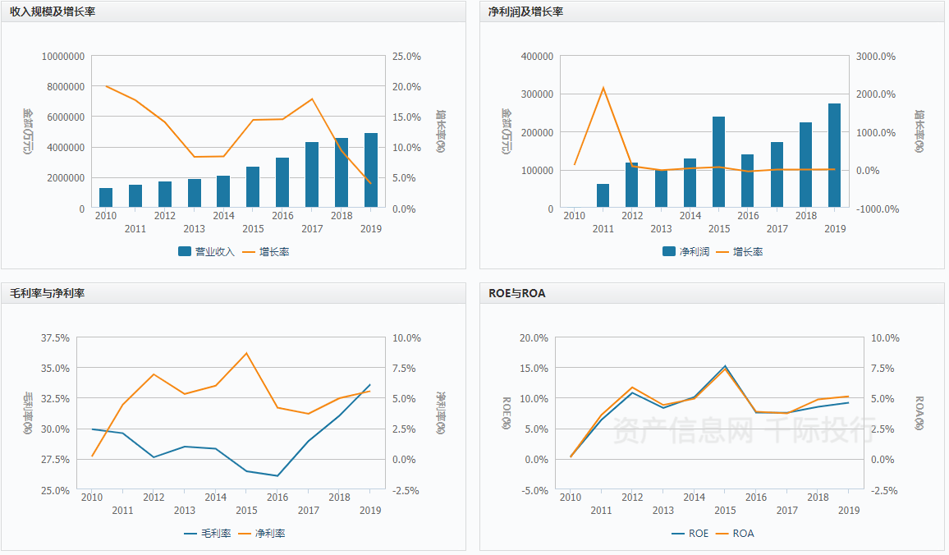Click the 2011 net profit growth peak
The width and height of the screenshot is (949, 555).
click(603, 88)
